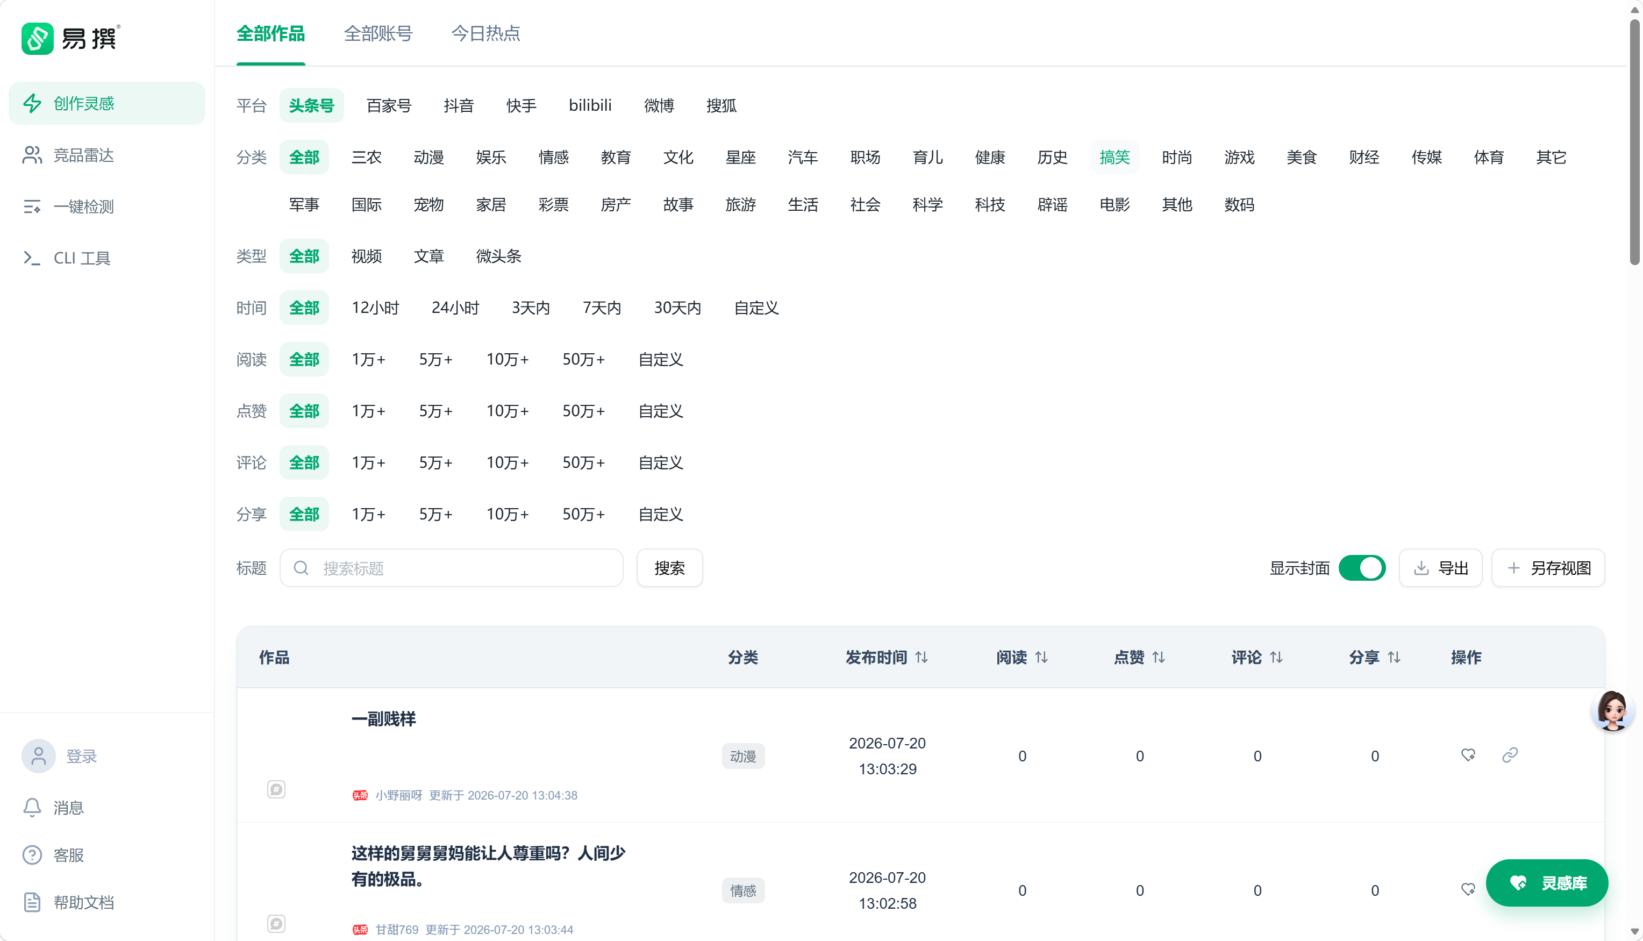This screenshot has height=941, width=1643.
Task: Open 竞品雷达 in the sidebar
Action: click(106, 155)
